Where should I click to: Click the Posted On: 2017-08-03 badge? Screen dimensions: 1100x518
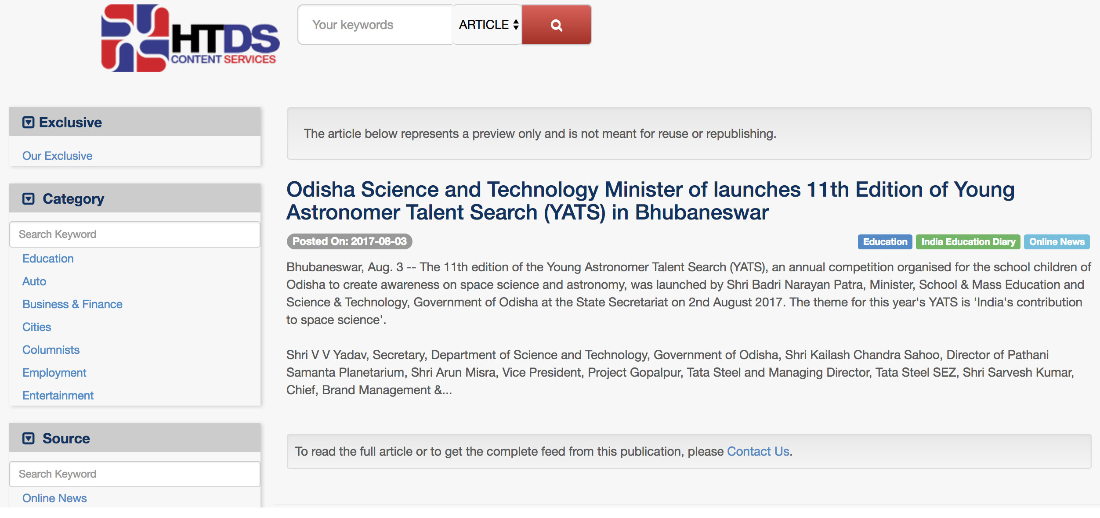(350, 241)
